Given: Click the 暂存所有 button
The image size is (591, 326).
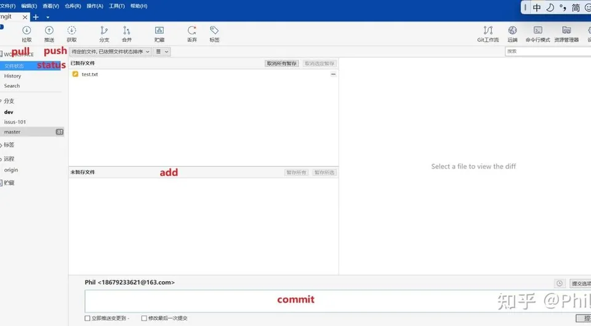Looking at the screenshot, I should [296, 172].
